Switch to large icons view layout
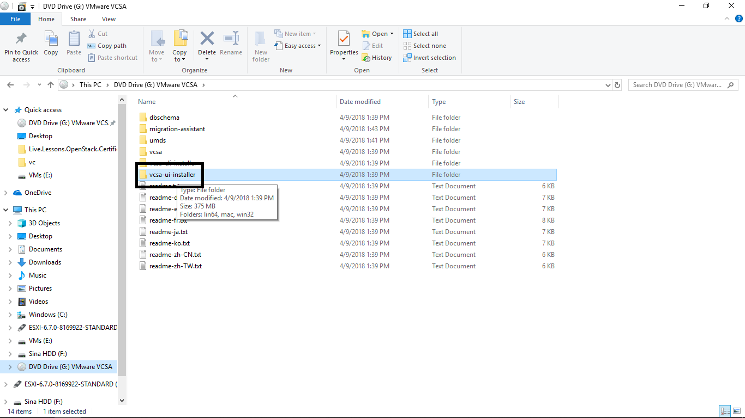Viewport: 745px width, 418px height. click(x=737, y=411)
